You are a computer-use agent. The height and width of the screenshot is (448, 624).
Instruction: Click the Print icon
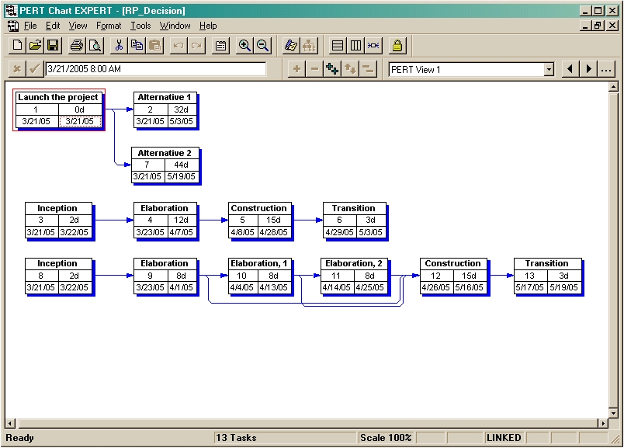(76, 45)
